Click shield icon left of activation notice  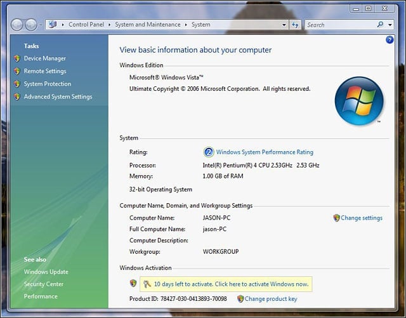coord(133,283)
